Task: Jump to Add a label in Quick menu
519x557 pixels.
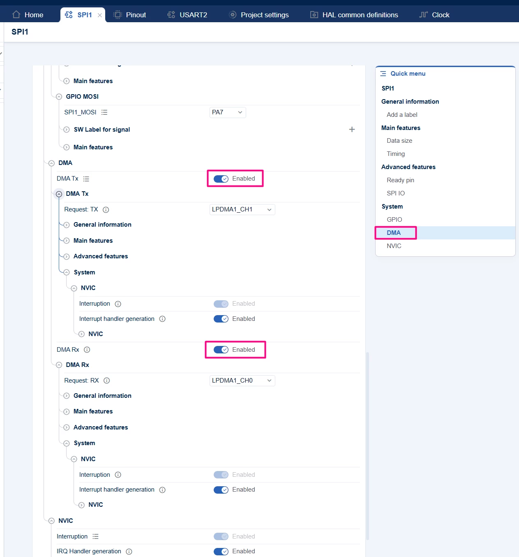Action: click(402, 115)
